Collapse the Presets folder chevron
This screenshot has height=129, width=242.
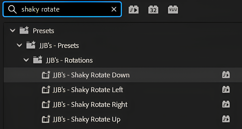point(12,31)
